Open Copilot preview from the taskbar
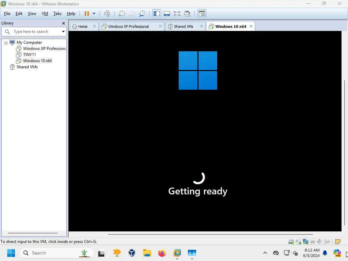This screenshot has height=261, width=348. click(x=337, y=253)
